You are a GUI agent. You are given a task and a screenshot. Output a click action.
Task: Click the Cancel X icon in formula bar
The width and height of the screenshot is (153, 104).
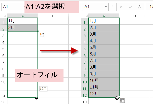121,7
